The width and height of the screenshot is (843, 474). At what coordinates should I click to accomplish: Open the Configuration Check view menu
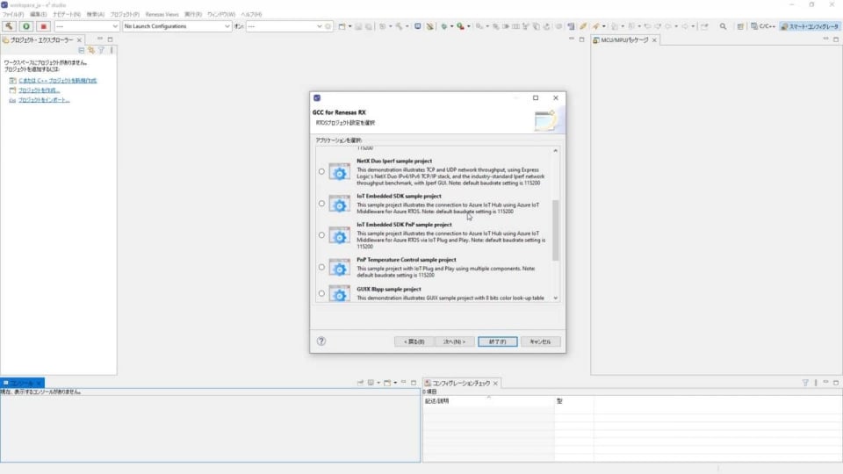[x=816, y=384]
